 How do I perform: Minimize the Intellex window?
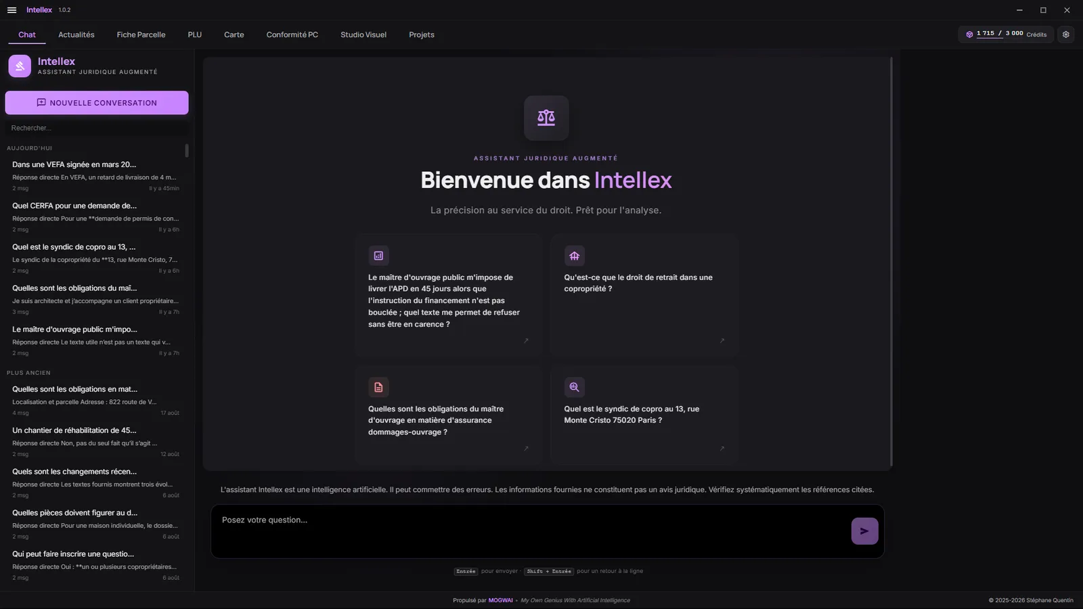(x=1020, y=10)
